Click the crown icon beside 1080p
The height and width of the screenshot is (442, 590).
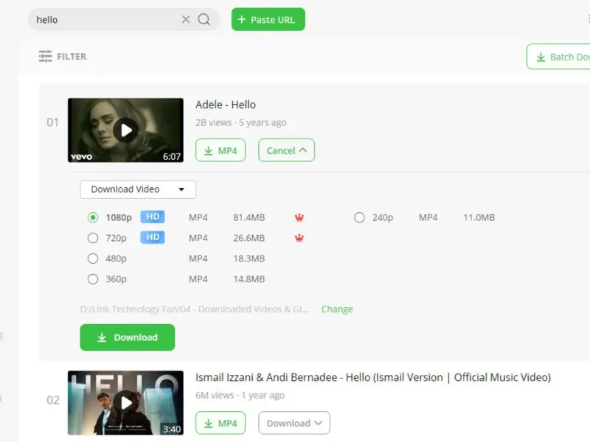299,217
